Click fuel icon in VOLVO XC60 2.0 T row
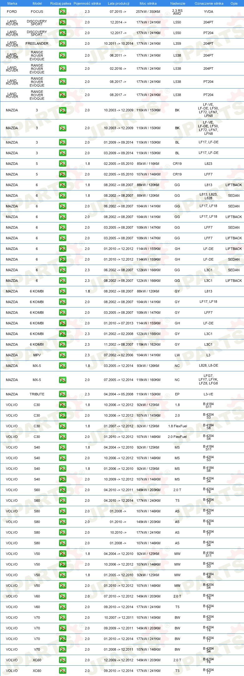This screenshot has height=676, width=244. (x=62, y=660)
